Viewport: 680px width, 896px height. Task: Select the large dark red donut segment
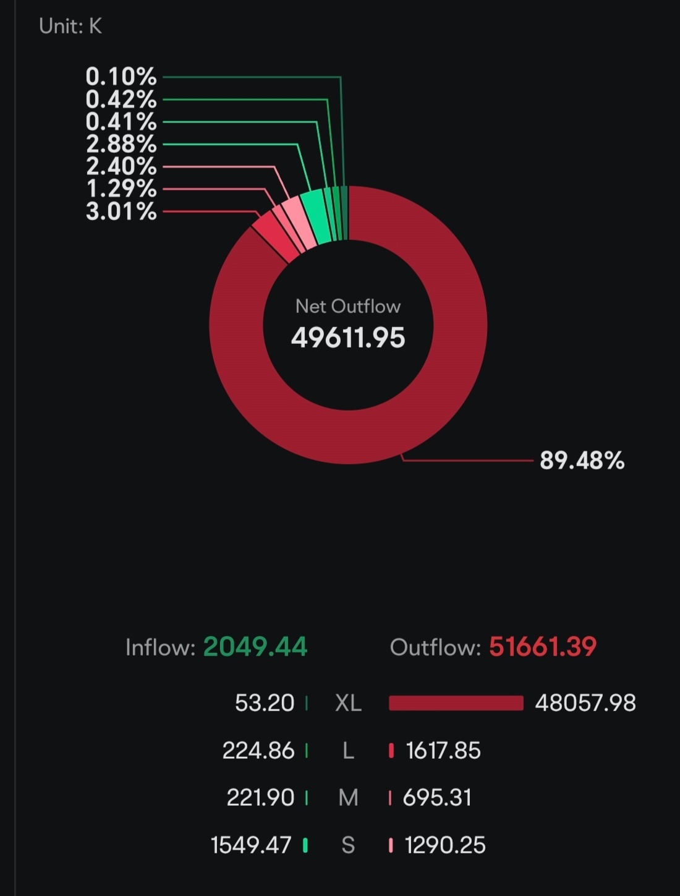click(348, 436)
